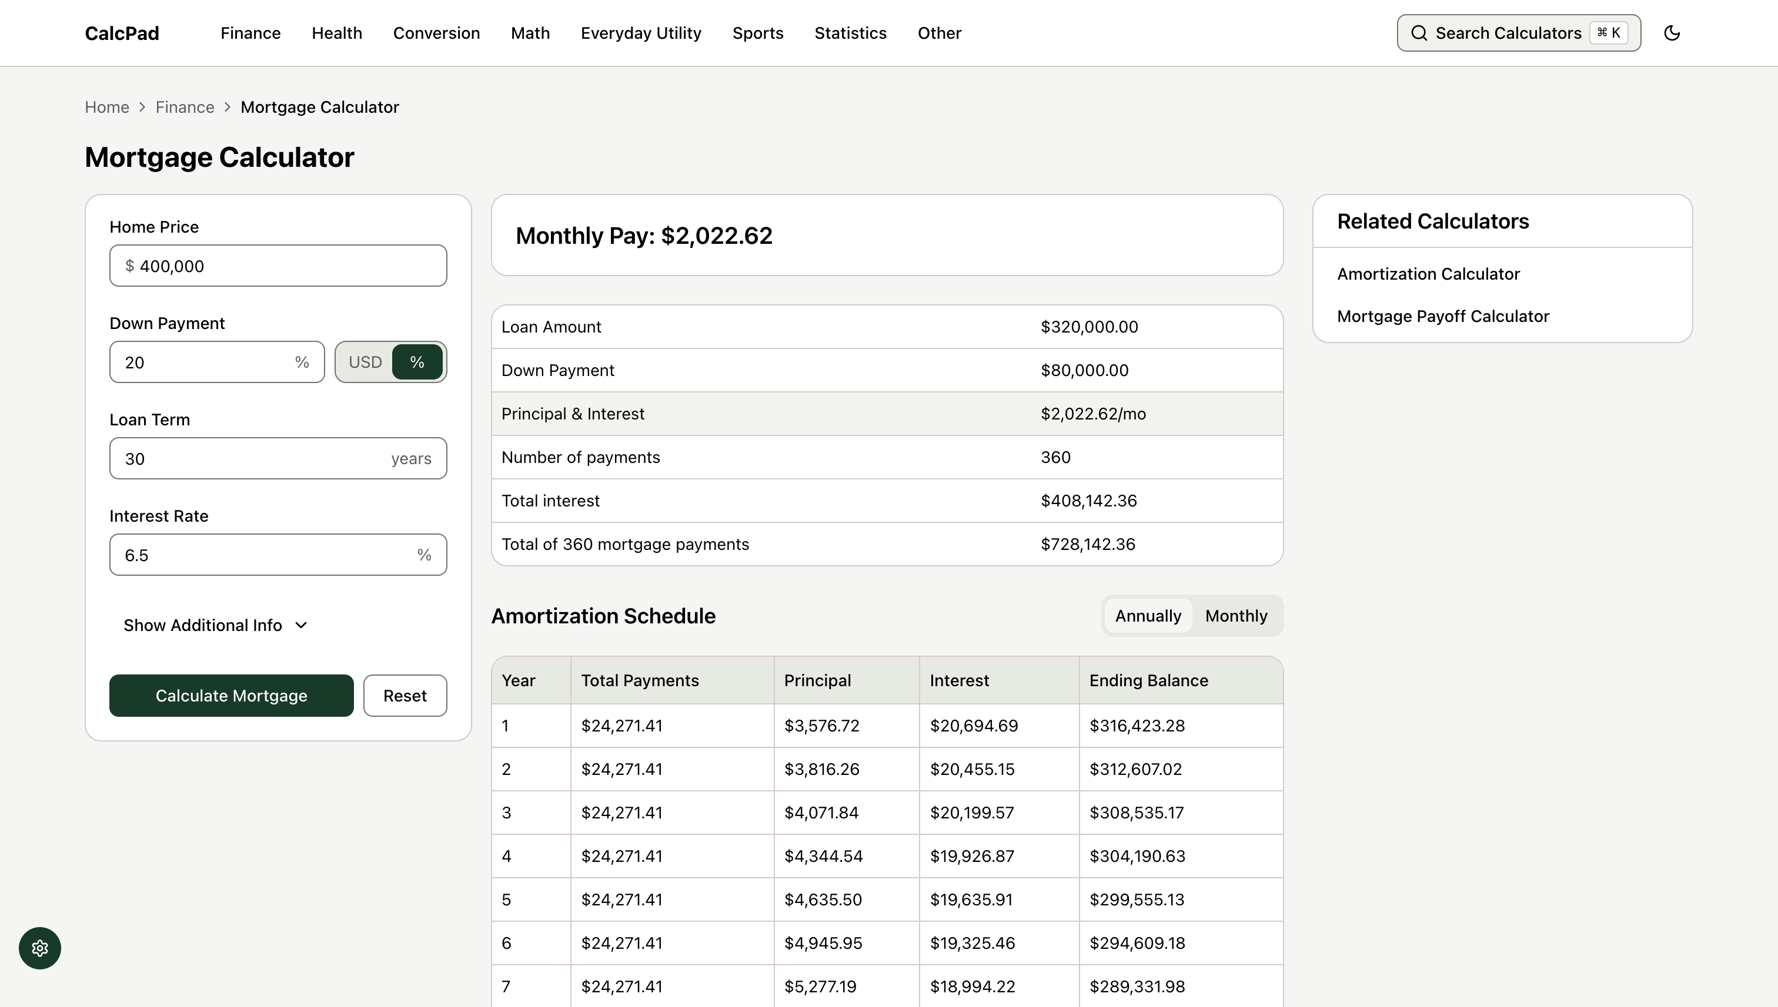1778x1007 pixels.
Task: Select $2,022.62/mo value
Action: tap(1093, 414)
